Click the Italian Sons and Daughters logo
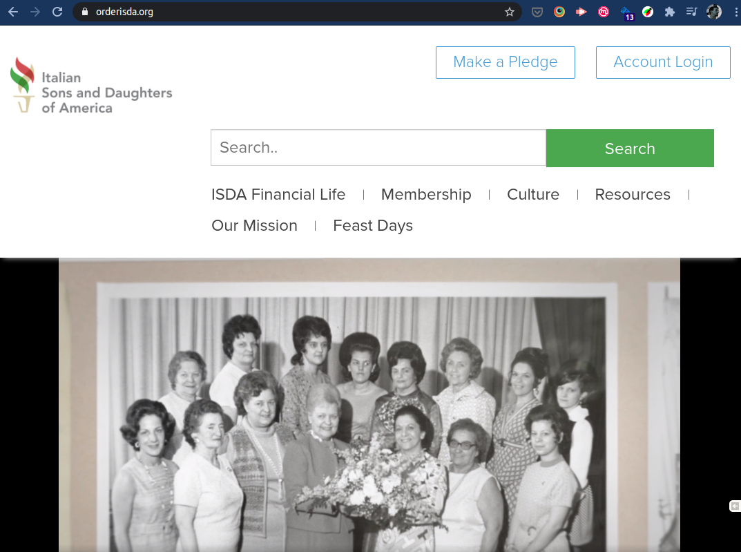The image size is (741, 552). click(91, 86)
